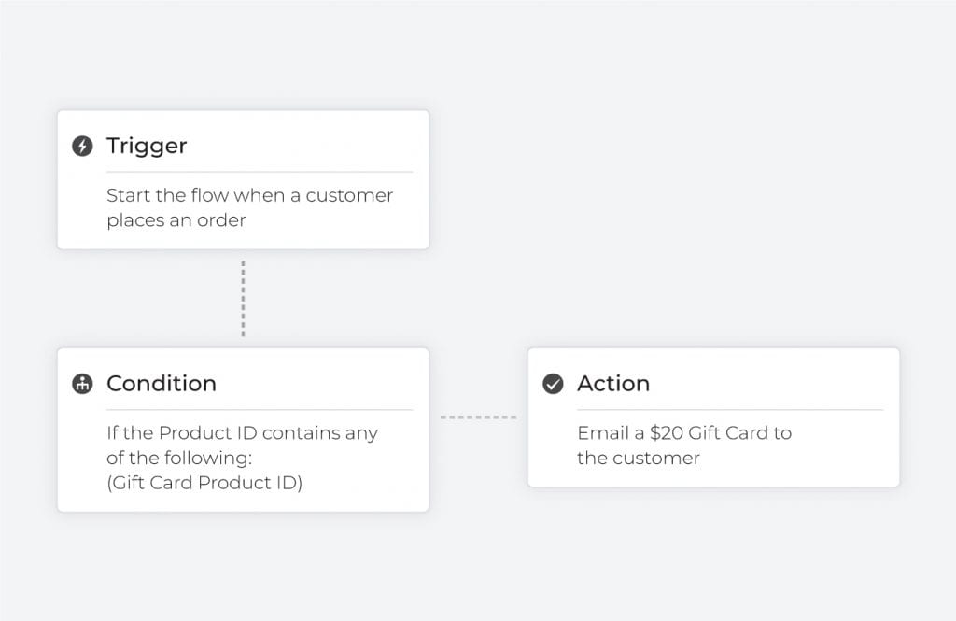Click the lightning bolt Trigger icon
Viewport: 956px width, 621px height.
pos(82,146)
